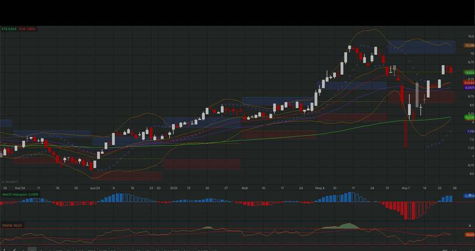
Task: Click the 9,75 price axis label
Action: pyautogui.click(x=471, y=62)
